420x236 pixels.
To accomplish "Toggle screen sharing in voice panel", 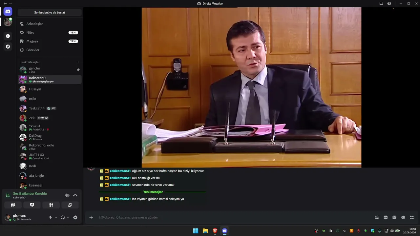I will pos(32,205).
